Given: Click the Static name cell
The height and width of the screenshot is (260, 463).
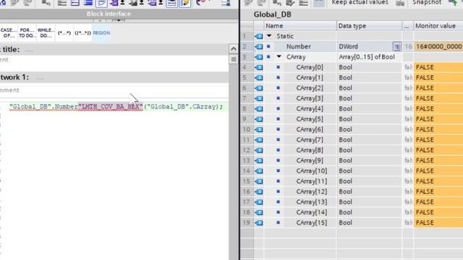Looking at the screenshot, I should (x=284, y=36).
